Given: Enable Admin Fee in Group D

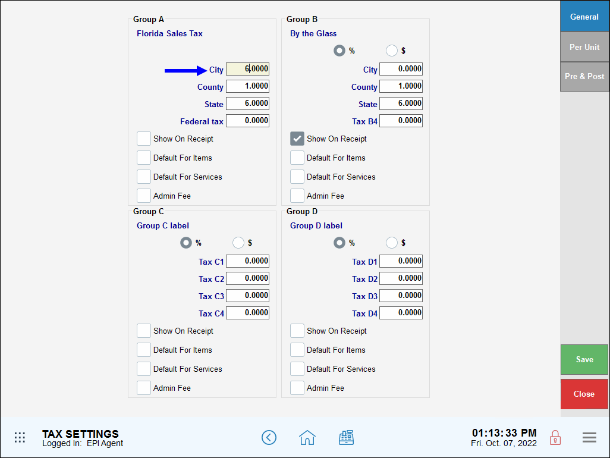Looking at the screenshot, I should click(x=297, y=387).
